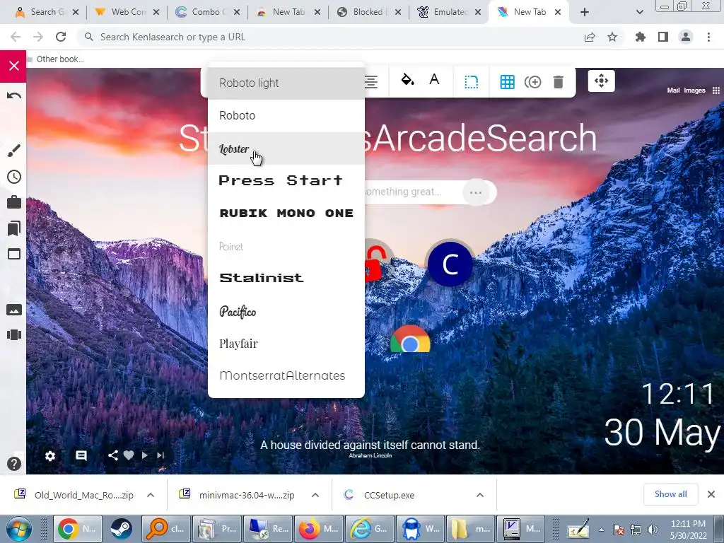724x543 pixels.
Task: Open the extensions puzzle icon
Action: pyautogui.click(x=641, y=37)
